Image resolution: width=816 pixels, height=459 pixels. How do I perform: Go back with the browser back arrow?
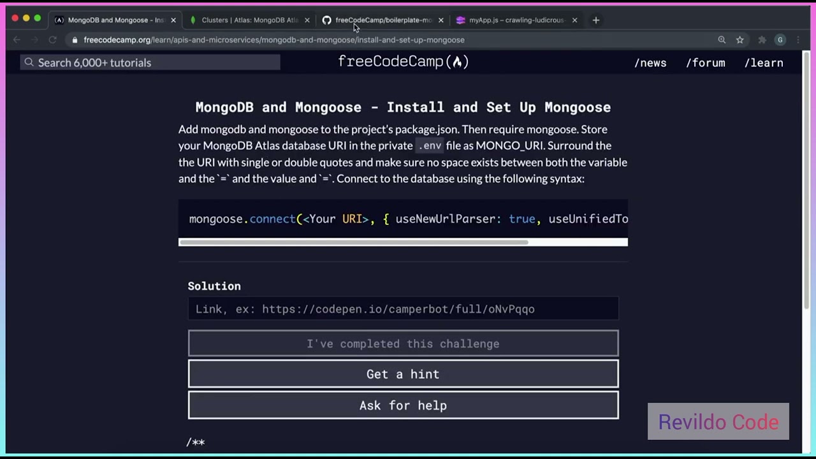(x=17, y=40)
